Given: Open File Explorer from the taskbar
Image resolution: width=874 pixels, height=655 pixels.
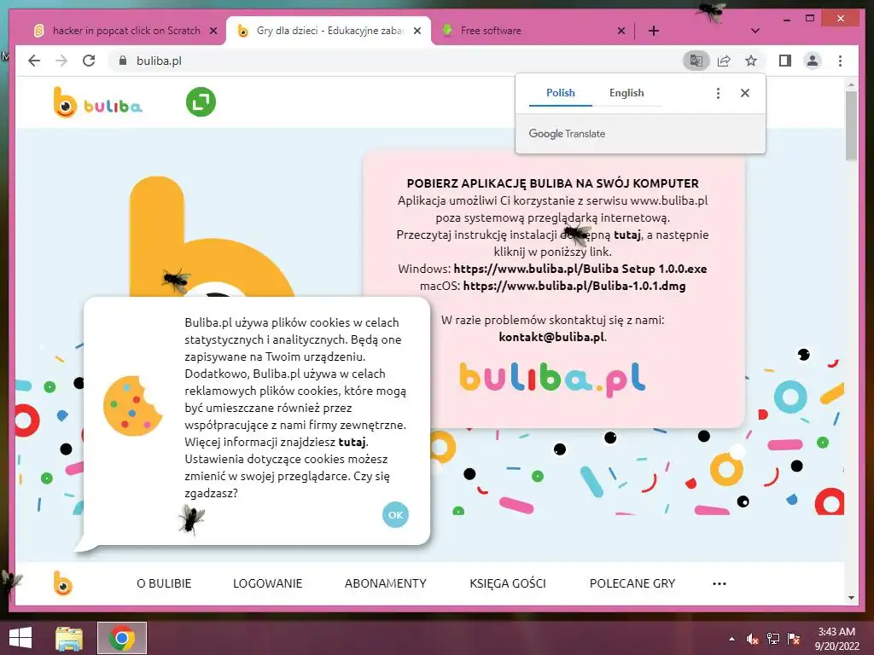Looking at the screenshot, I should click(69, 638).
